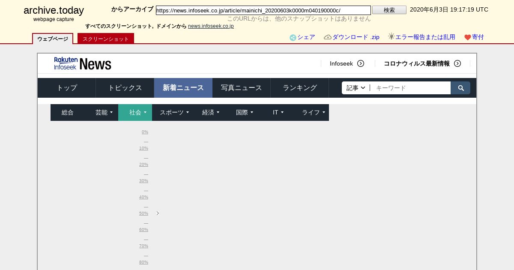Open the archive.today home link

54,10
